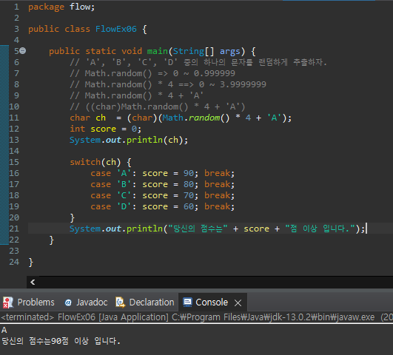Viewport: 393px width, 355px height.
Task: Click the string "당신의 점수는" on line 21
Action: coord(198,229)
